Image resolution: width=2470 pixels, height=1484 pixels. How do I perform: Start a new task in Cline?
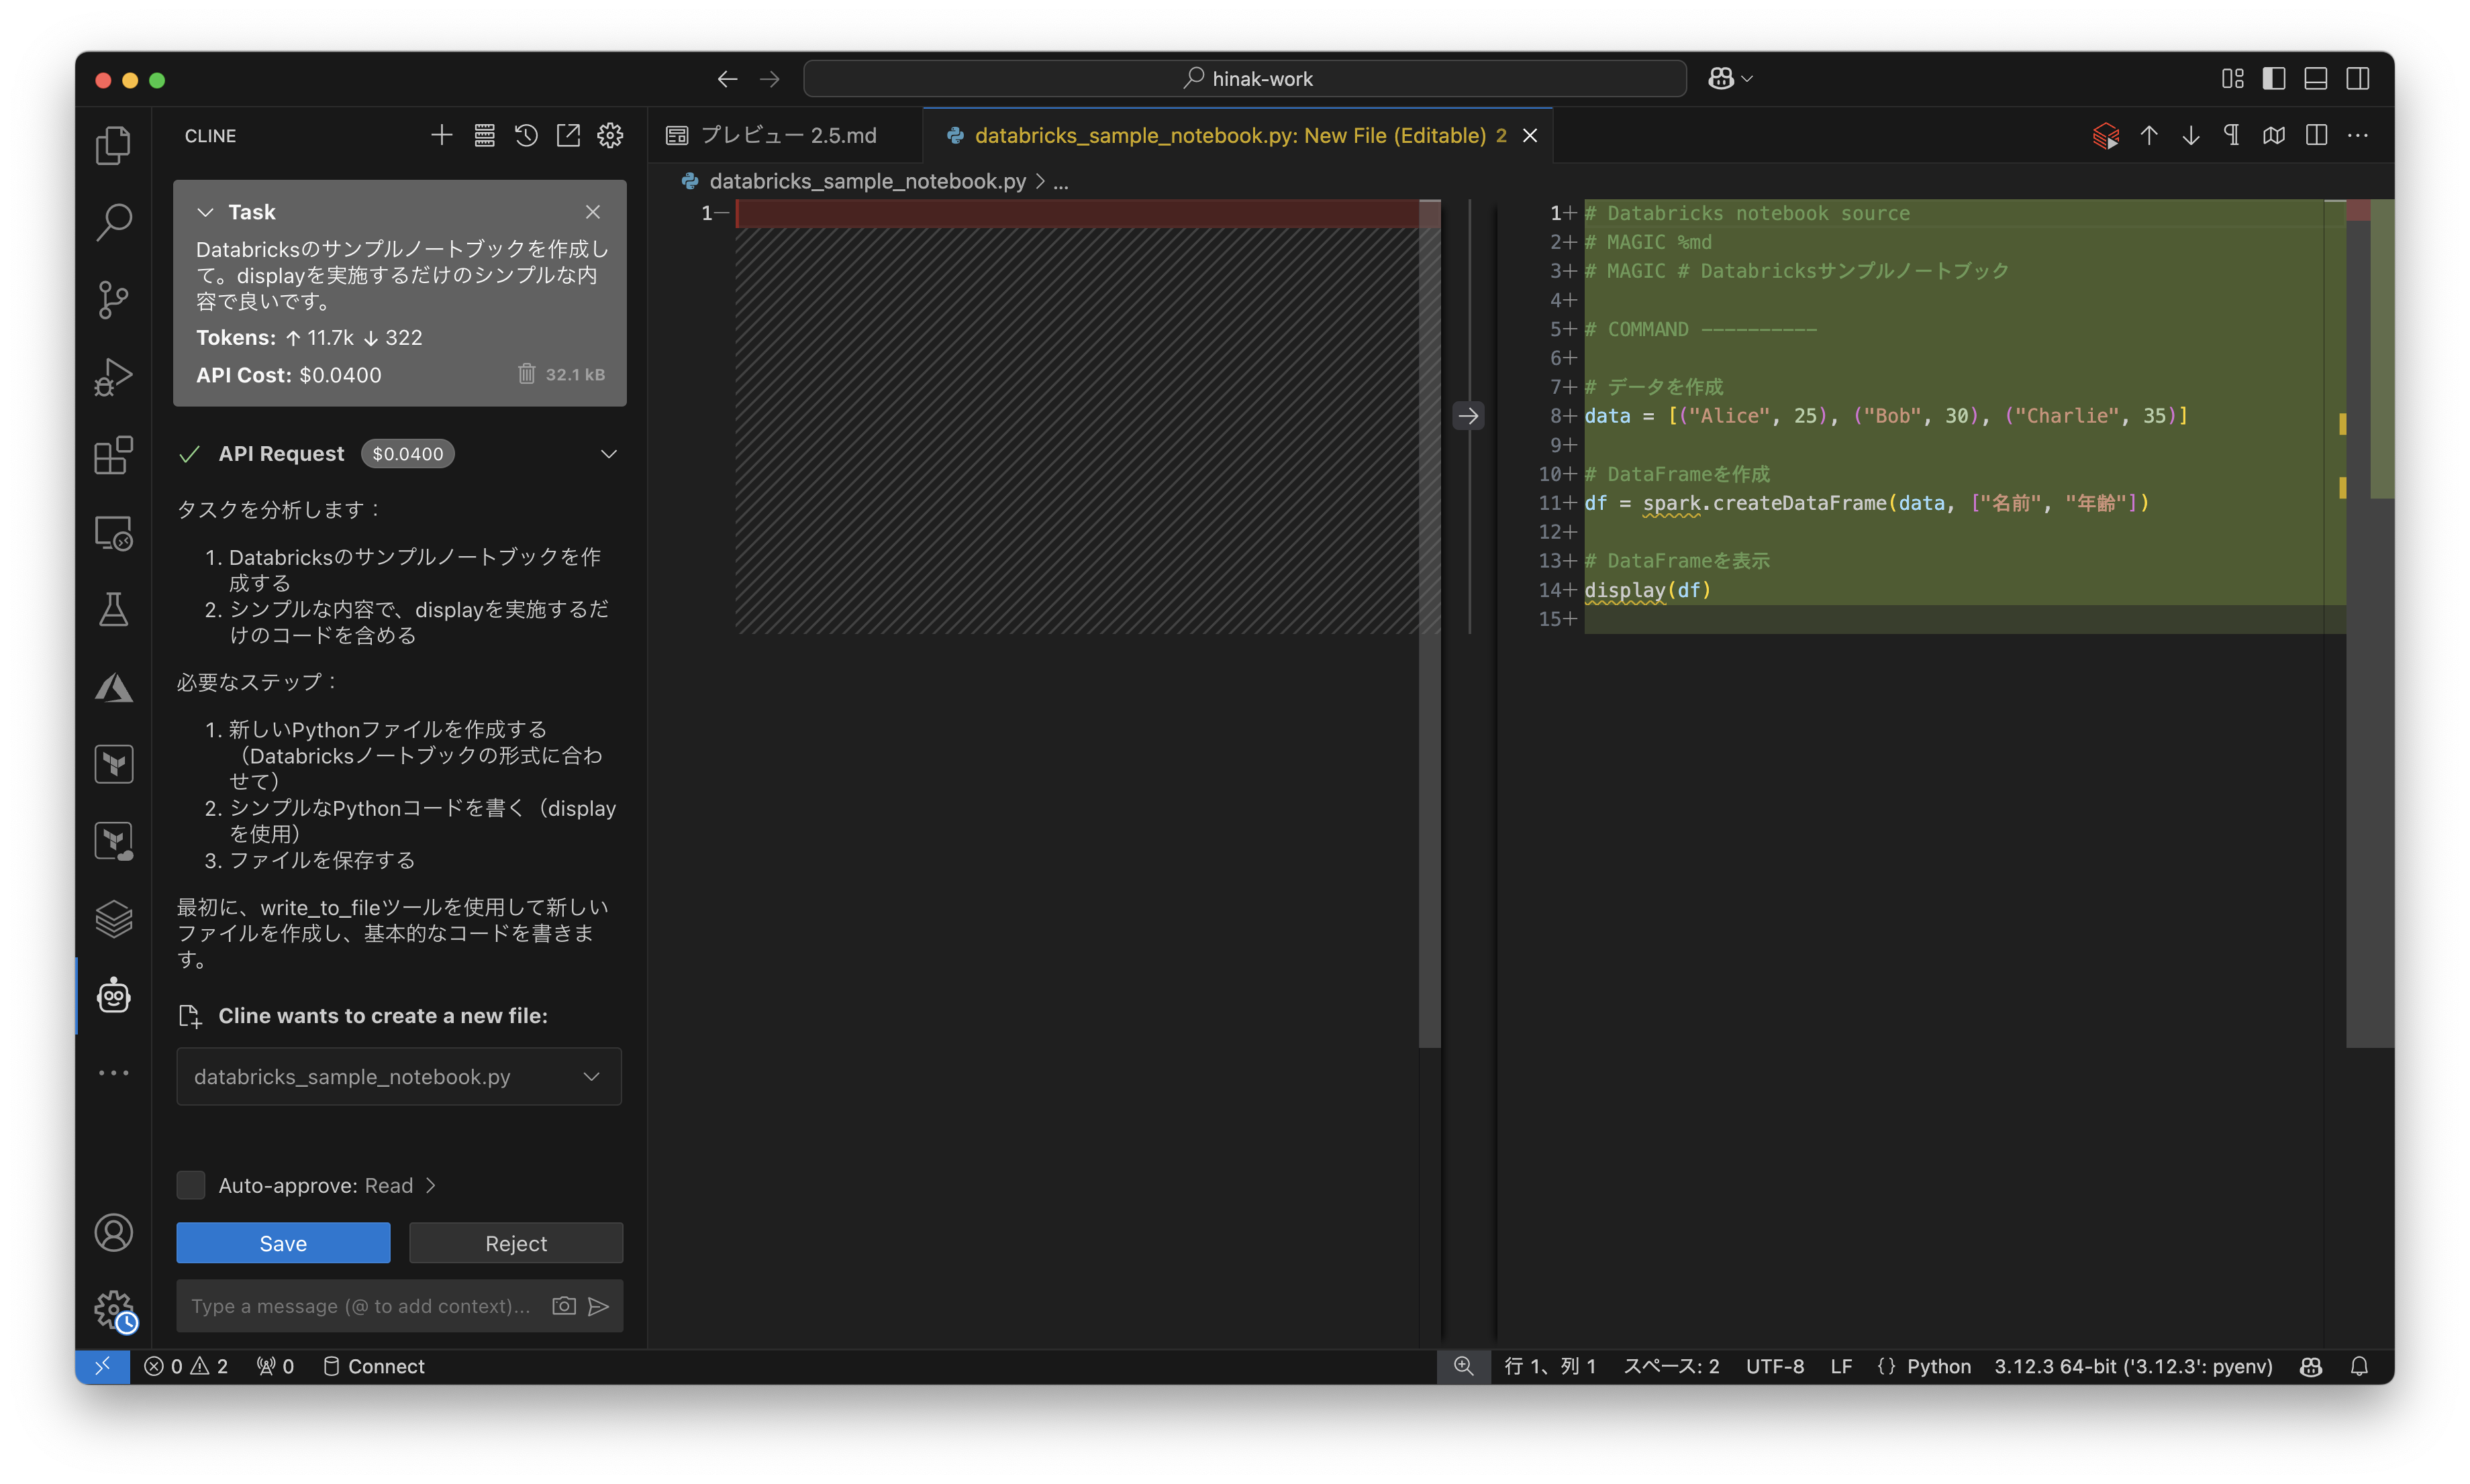tap(440, 135)
